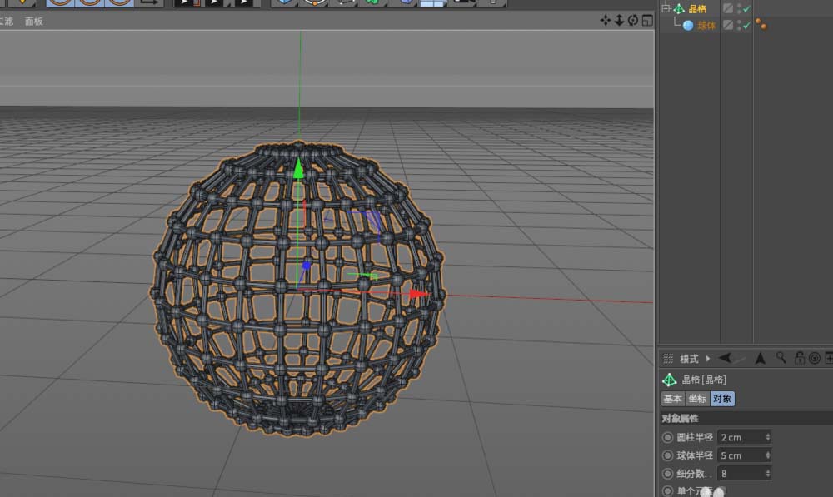Switch to the 坐标 tab in Attributes

[697, 398]
